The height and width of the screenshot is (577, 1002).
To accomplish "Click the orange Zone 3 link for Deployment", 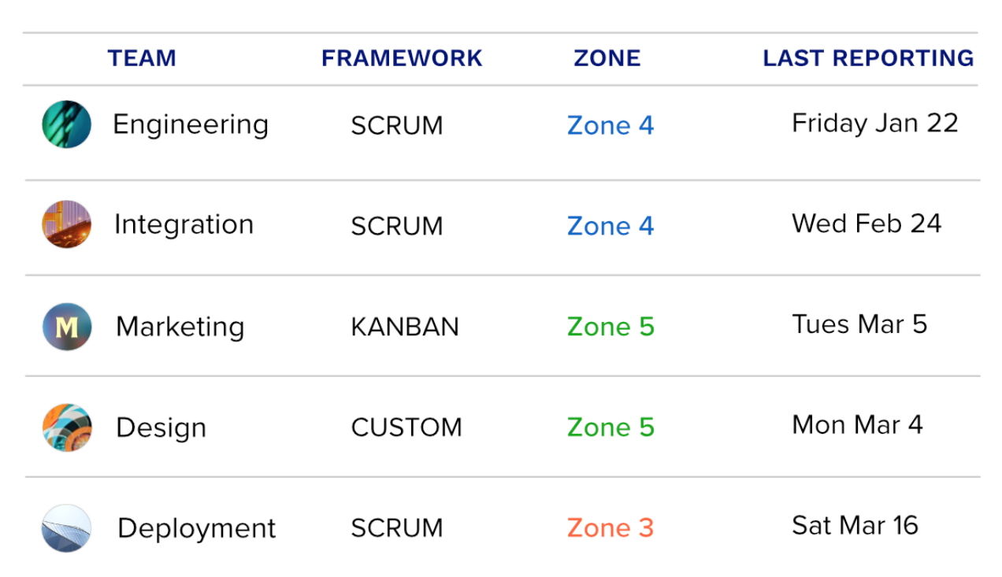I will click(x=610, y=528).
